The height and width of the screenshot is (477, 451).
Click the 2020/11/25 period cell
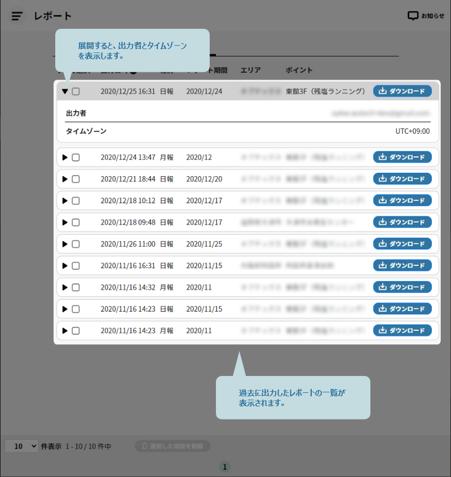(x=204, y=244)
